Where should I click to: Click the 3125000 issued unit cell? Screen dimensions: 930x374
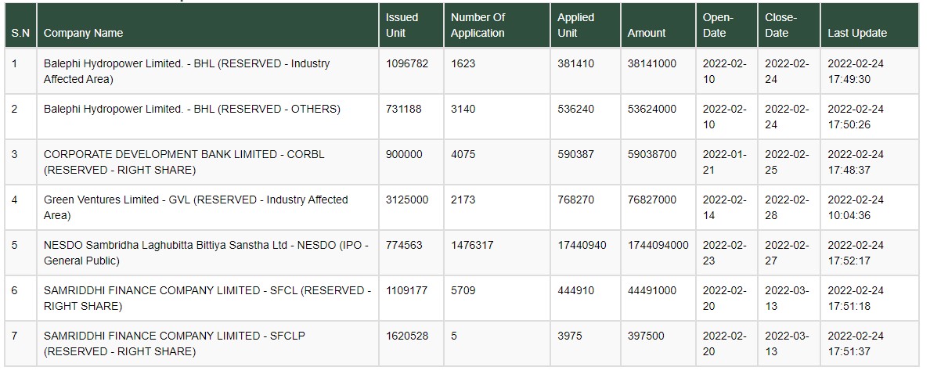point(407,200)
